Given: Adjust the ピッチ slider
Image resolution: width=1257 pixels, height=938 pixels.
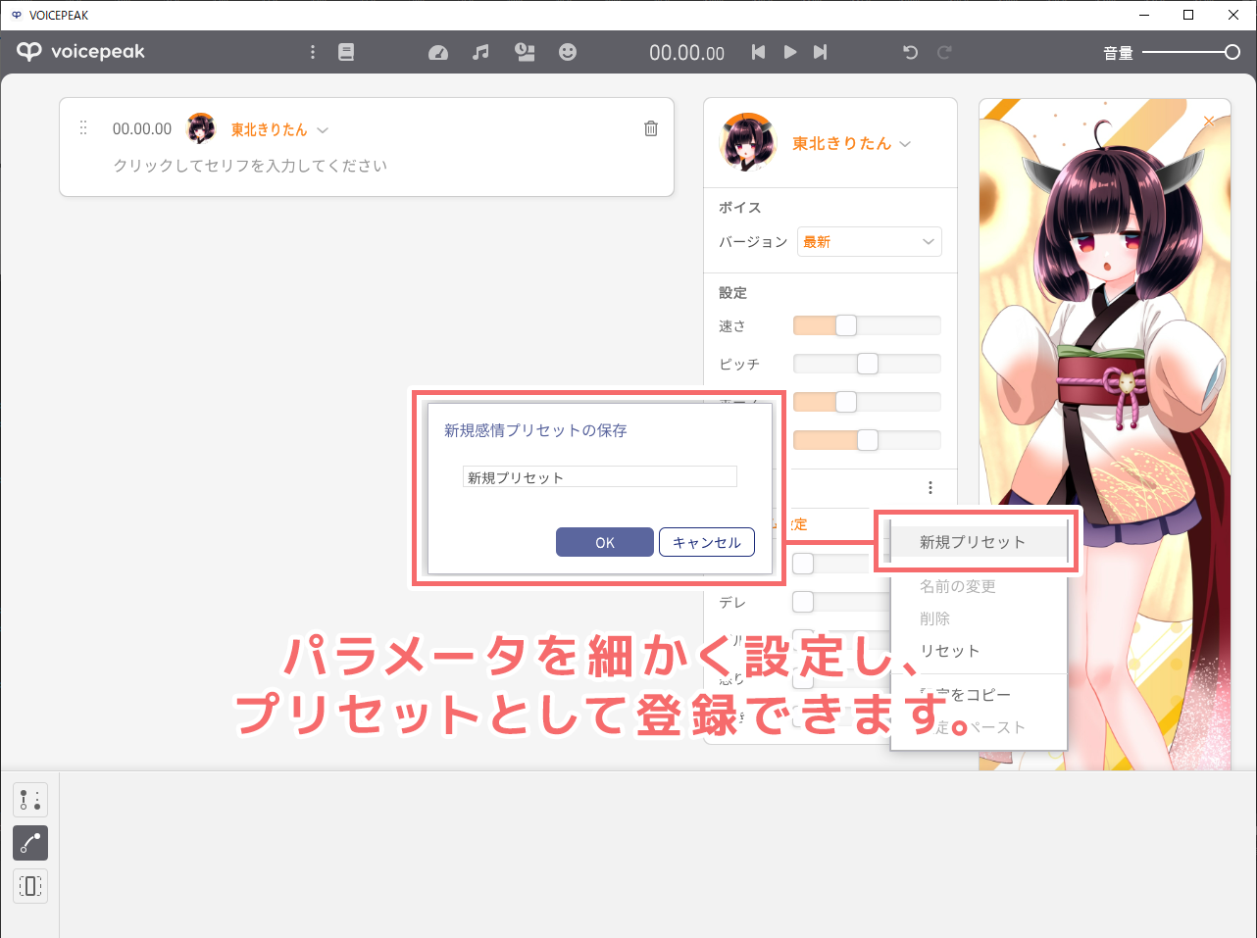Looking at the screenshot, I should point(867,364).
